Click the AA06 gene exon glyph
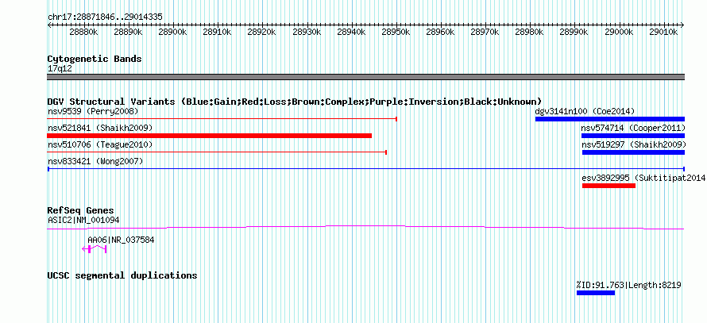 pos(95,248)
